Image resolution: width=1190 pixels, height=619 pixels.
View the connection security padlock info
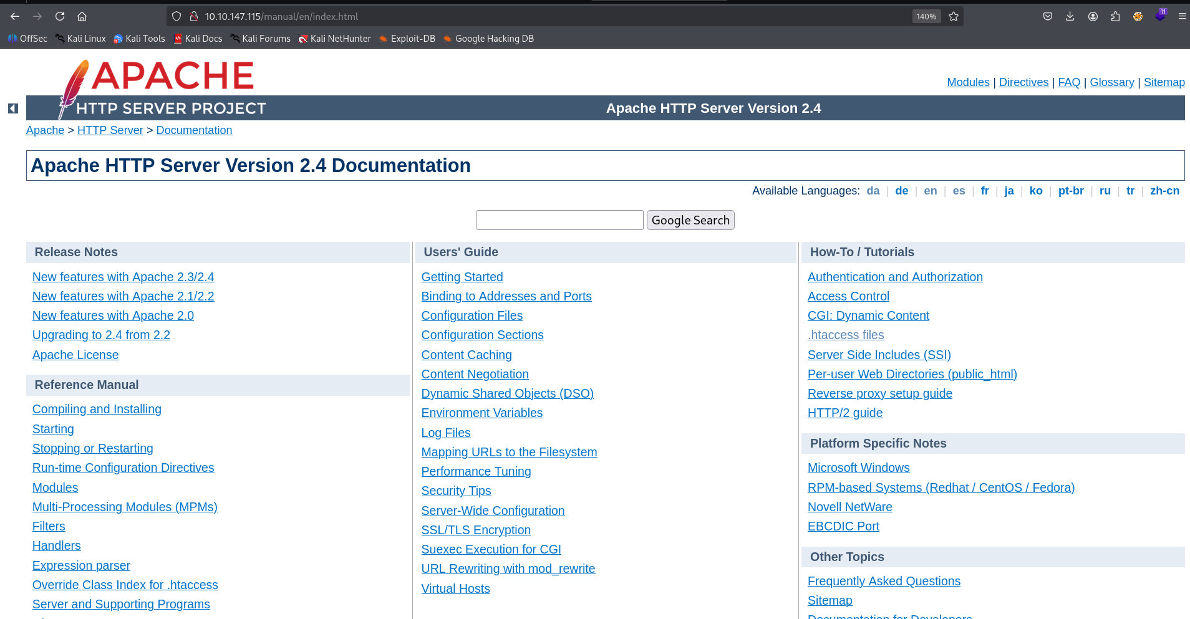click(x=194, y=16)
